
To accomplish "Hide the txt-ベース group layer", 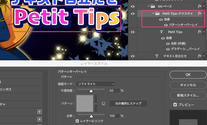I will pos(133,6).
